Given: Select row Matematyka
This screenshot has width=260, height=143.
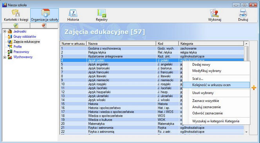Looking at the screenshot, I should pyautogui.click(x=121, y=124).
